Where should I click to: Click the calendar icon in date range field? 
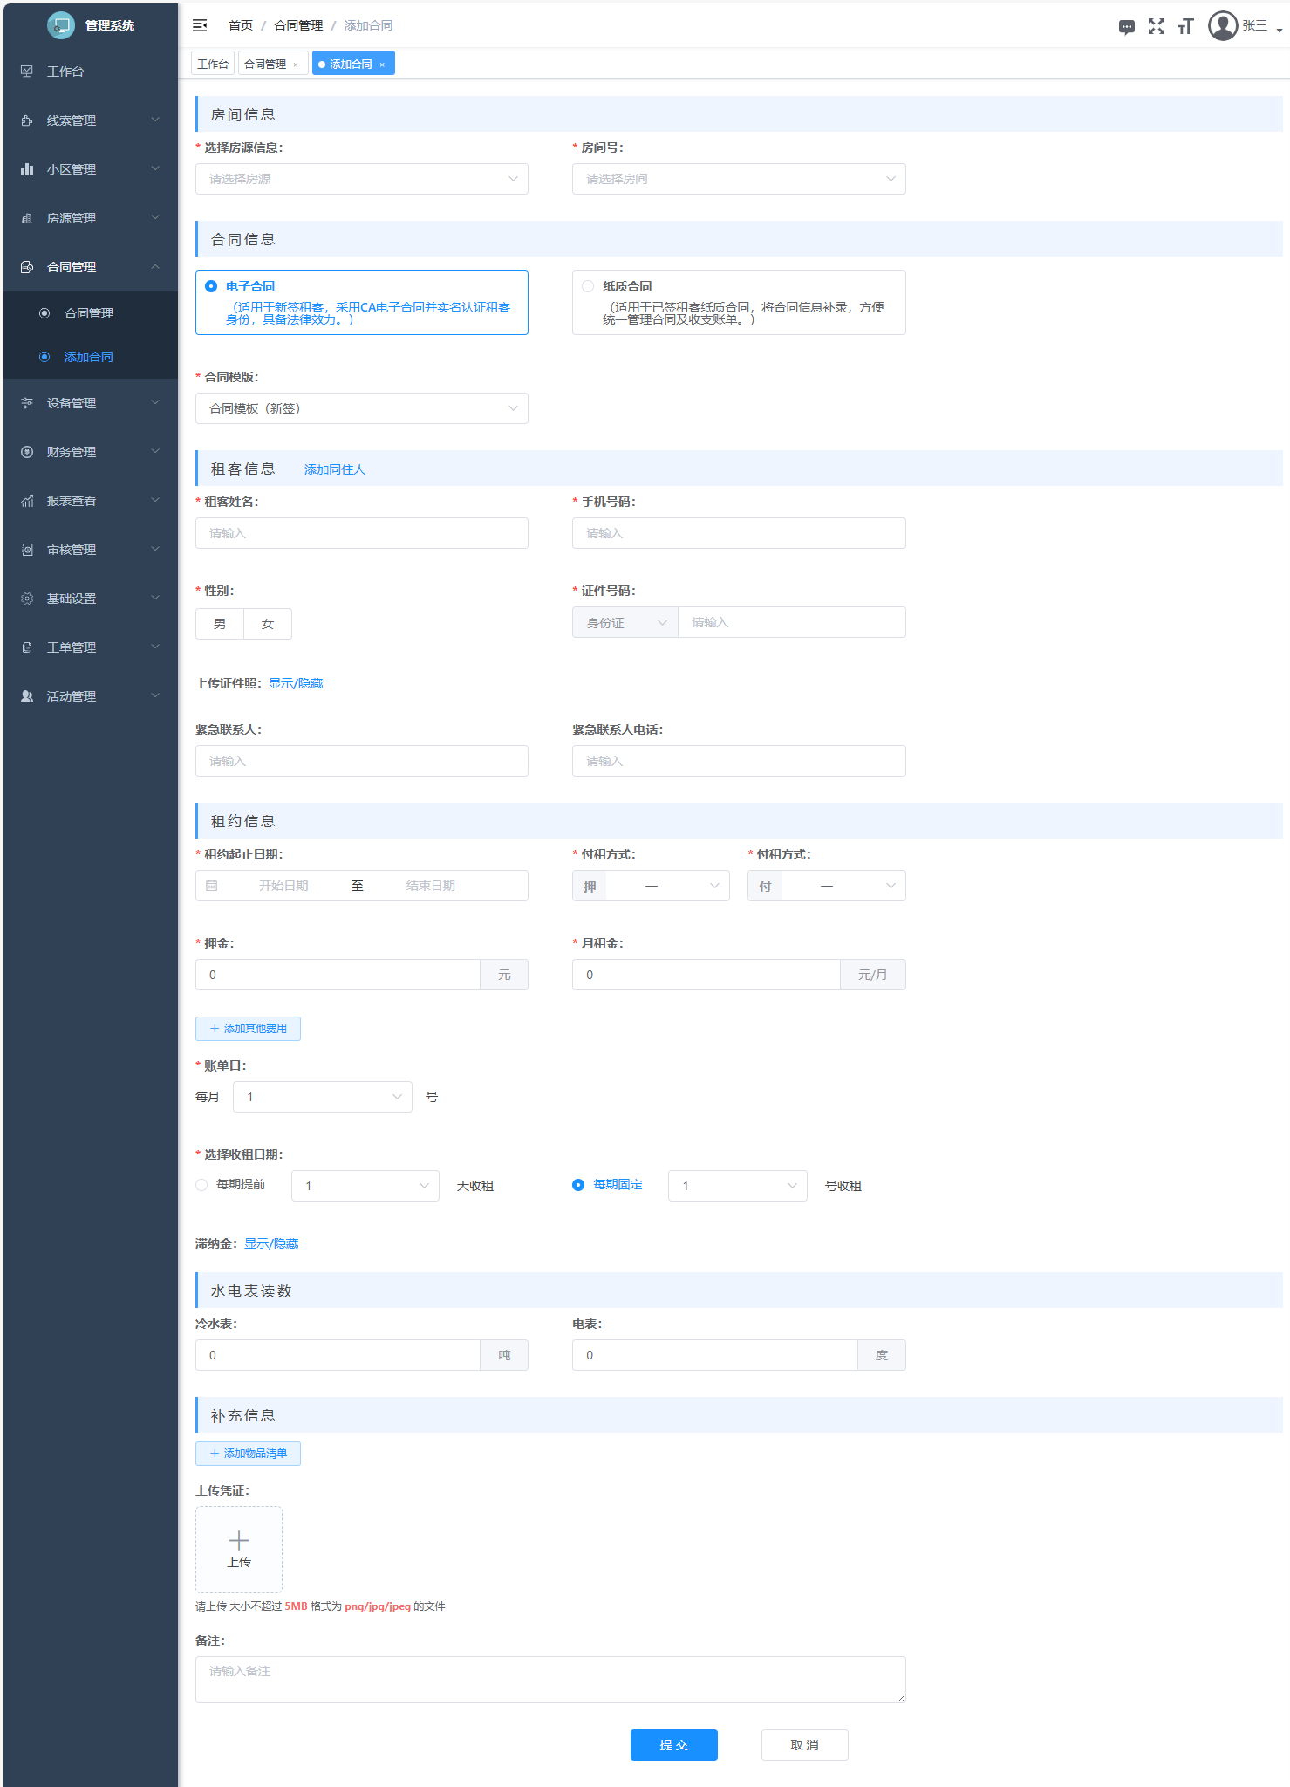tap(212, 886)
